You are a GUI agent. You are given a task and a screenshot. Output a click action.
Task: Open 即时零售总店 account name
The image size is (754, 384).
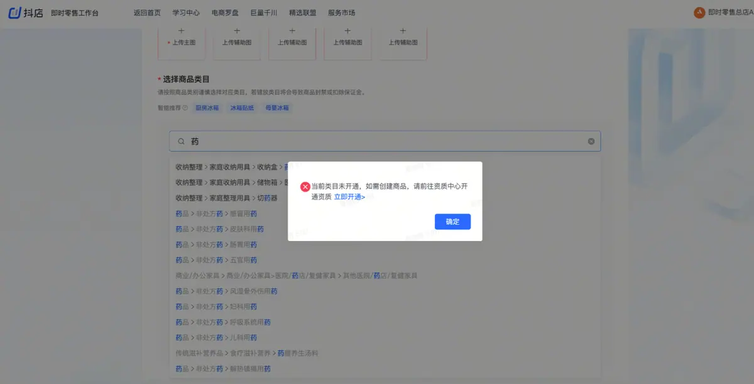pos(730,13)
